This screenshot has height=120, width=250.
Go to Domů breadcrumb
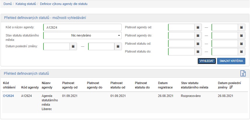tap(7, 4)
